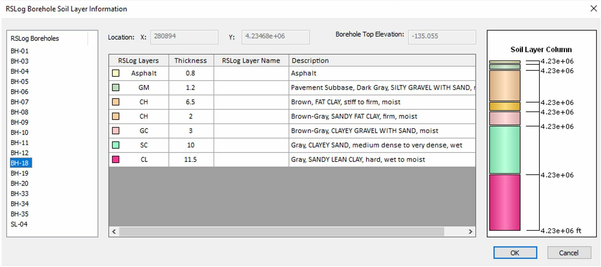Screen dimensions: 601x267
Task: Click the CL layer magenta color swatch
Action: pyautogui.click(x=116, y=159)
